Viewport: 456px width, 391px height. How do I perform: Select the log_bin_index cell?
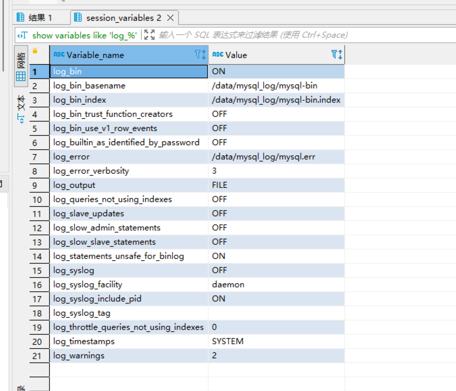pyautogui.click(x=129, y=100)
